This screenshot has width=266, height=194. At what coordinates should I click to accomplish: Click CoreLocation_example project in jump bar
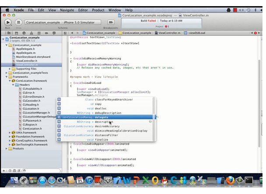point(99,33)
